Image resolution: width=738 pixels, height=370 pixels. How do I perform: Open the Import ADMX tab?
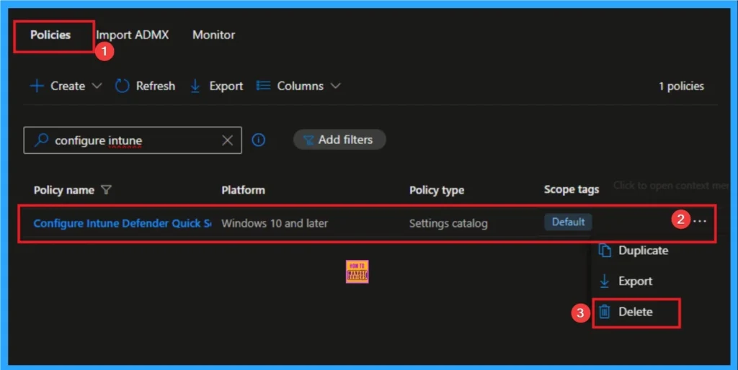[133, 35]
